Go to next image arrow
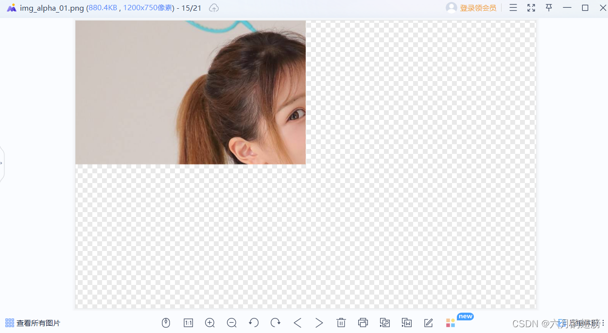The width and height of the screenshot is (608, 333). pos(319,323)
